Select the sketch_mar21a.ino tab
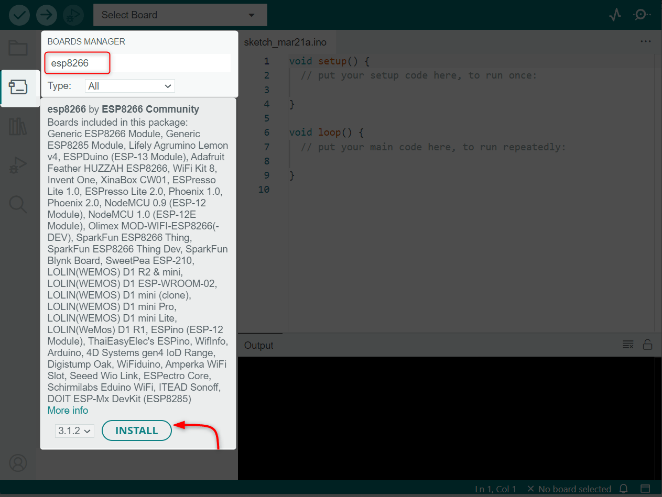 click(x=285, y=41)
